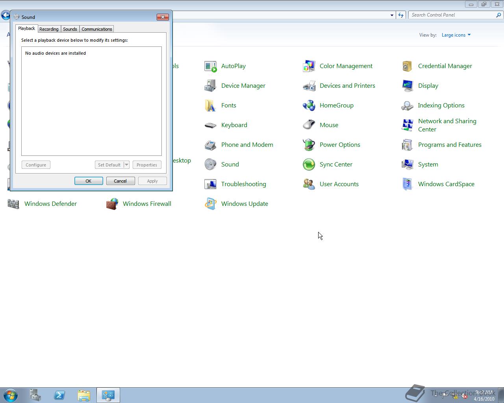
Task: Open Indexing Options icon
Action: [x=408, y=105]
